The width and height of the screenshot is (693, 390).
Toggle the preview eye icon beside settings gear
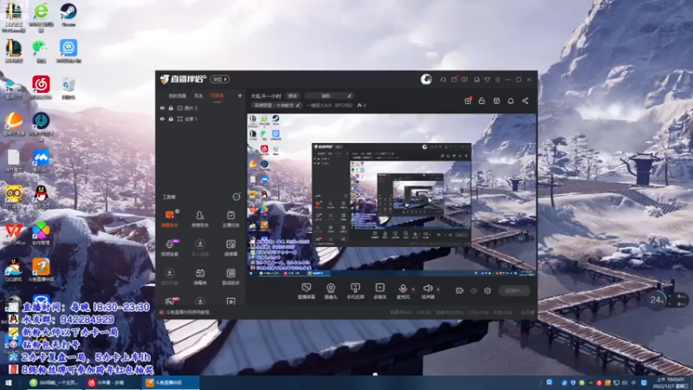pos(474,290)
